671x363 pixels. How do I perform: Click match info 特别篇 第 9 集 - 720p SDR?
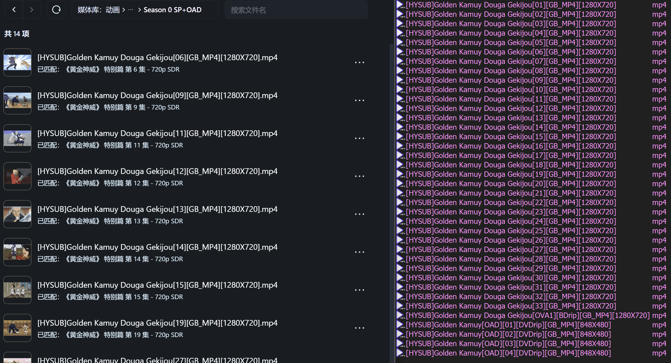pos(142,108)
